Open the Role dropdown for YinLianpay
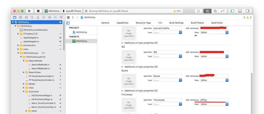Image resolution: width=264 pixels, height=114 pixels. point(214,104)
